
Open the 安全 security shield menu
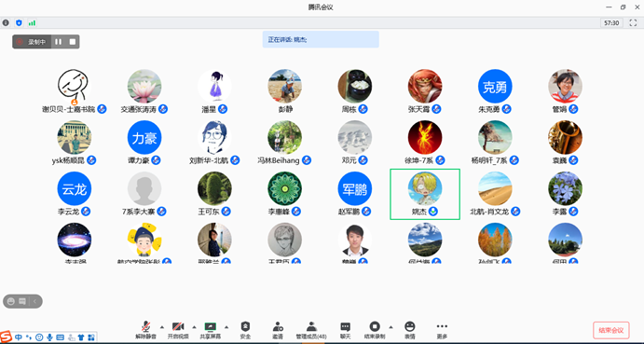tap(245, 330)
